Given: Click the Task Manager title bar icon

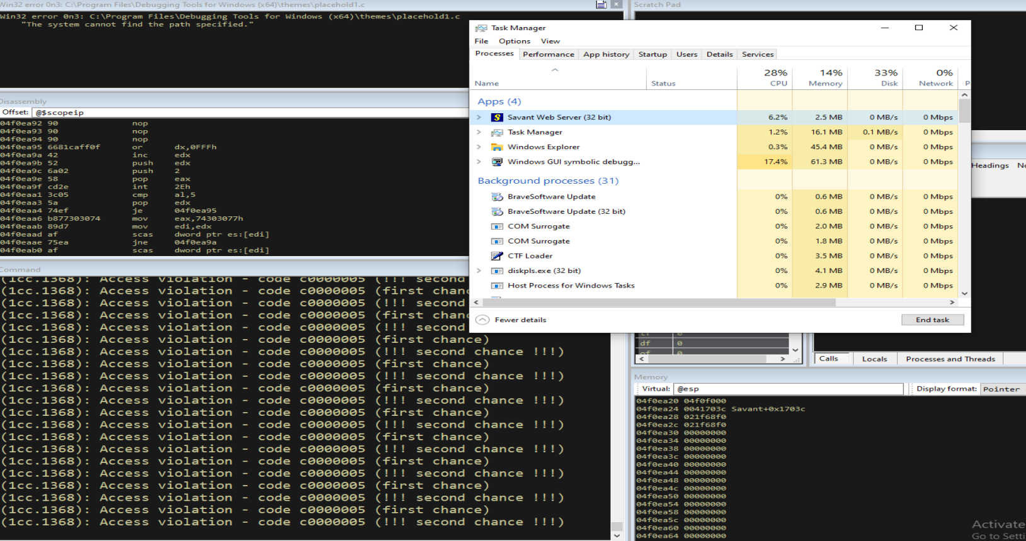Looking at the screenshot, I should (481, 28).
